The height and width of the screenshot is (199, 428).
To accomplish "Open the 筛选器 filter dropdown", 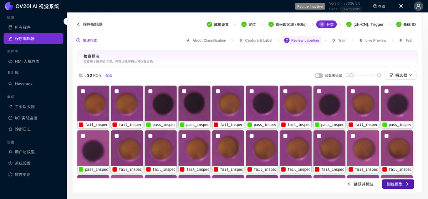I will pos(401,75).
